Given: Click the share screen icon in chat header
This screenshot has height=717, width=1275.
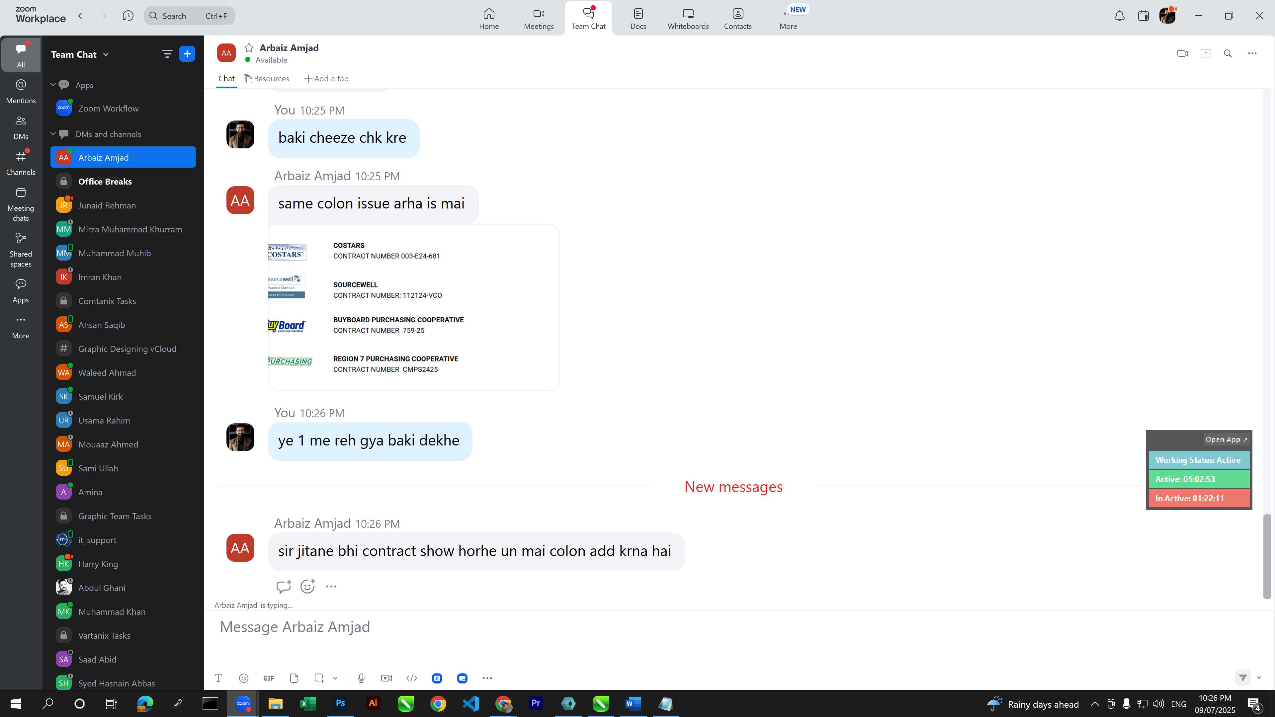Looking at the screenshot, I should click(1206, 53).
